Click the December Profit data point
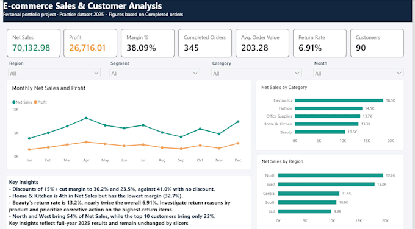415x229 pixels. point(238,143)
